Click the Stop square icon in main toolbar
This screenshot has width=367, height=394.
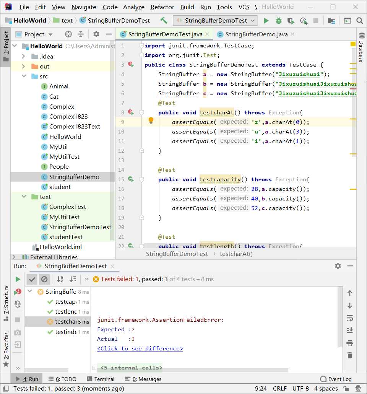tap(316, 21)
